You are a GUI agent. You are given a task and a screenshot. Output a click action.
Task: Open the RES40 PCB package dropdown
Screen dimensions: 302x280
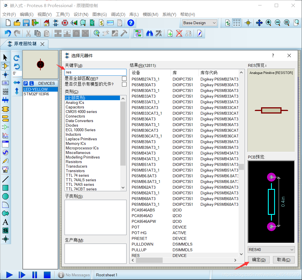tap(271, 250)
